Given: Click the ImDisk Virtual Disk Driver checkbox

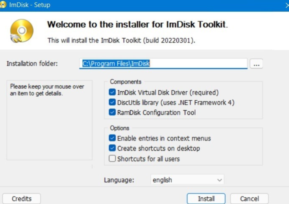Looking at the screenshot, I should tap(112, 92).
